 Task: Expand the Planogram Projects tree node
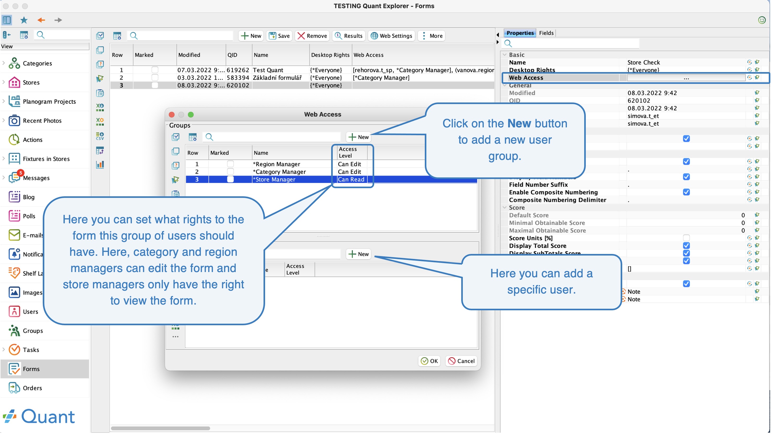click(4, 101)
